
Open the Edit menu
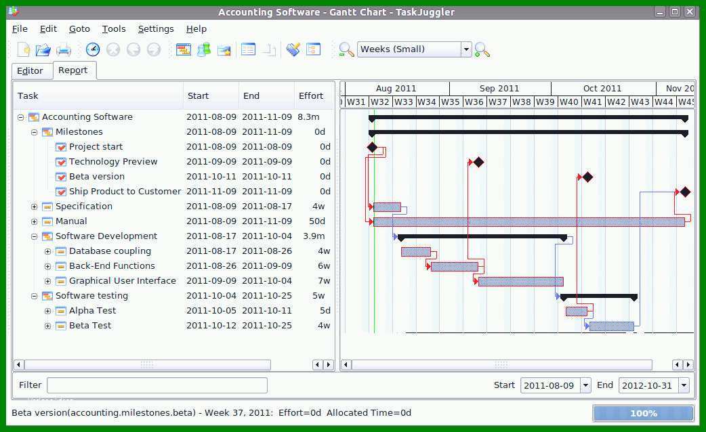coord(48,29)
